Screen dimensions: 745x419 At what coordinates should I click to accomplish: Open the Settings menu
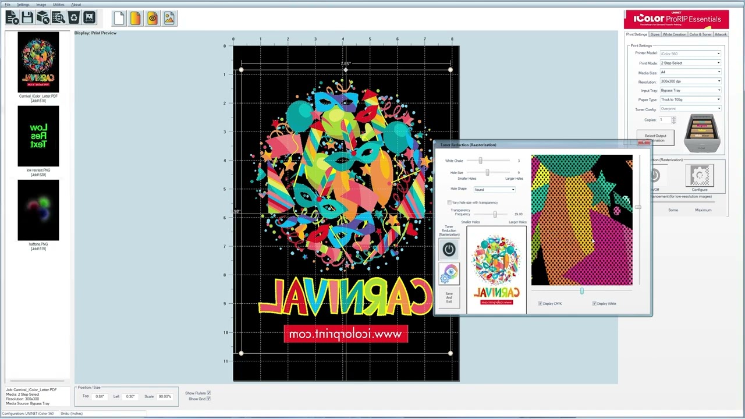coord(23,5)
